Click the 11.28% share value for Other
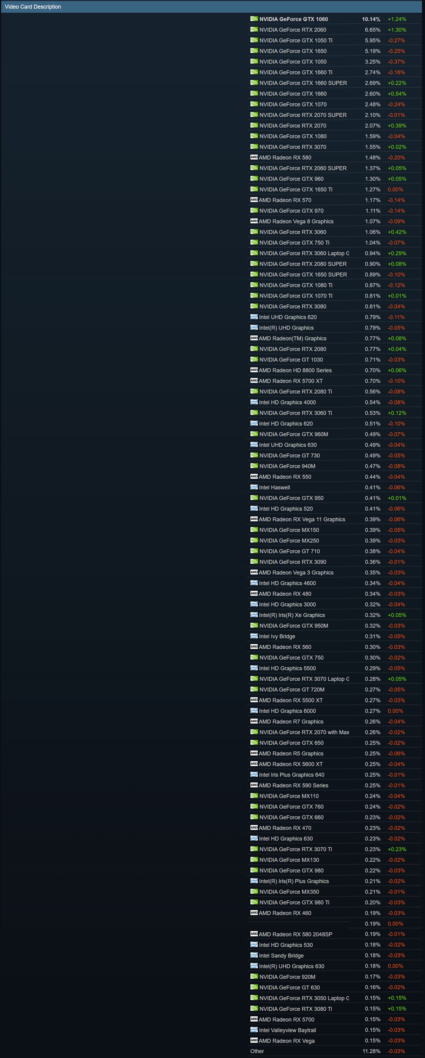This screenshot has width=425, height=1058. 371,1051
